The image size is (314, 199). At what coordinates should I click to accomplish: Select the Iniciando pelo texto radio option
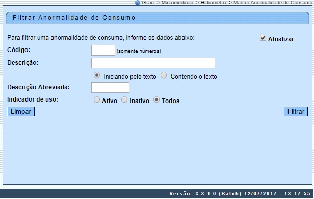97,76
